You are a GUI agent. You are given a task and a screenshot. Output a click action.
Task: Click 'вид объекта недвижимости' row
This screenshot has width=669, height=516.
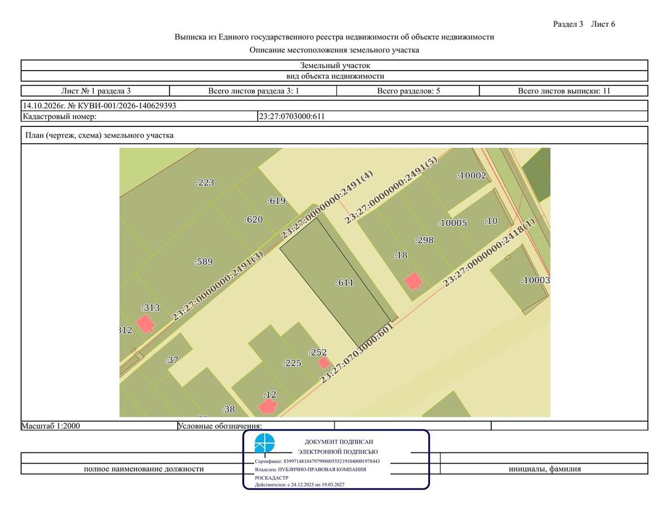pos(334,76)
